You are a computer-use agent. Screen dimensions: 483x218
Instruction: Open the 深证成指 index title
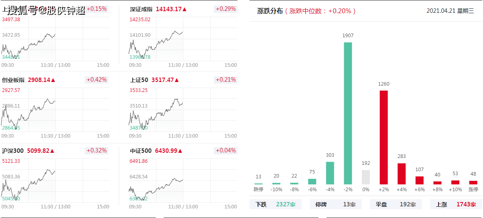tap(141, 9)
